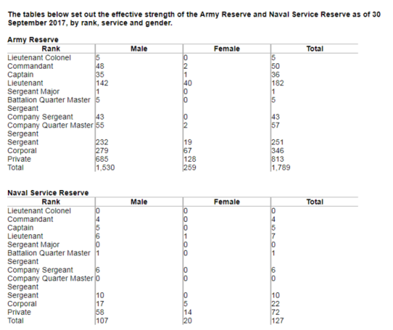Select Naval Service male total 107

(102, 322)
